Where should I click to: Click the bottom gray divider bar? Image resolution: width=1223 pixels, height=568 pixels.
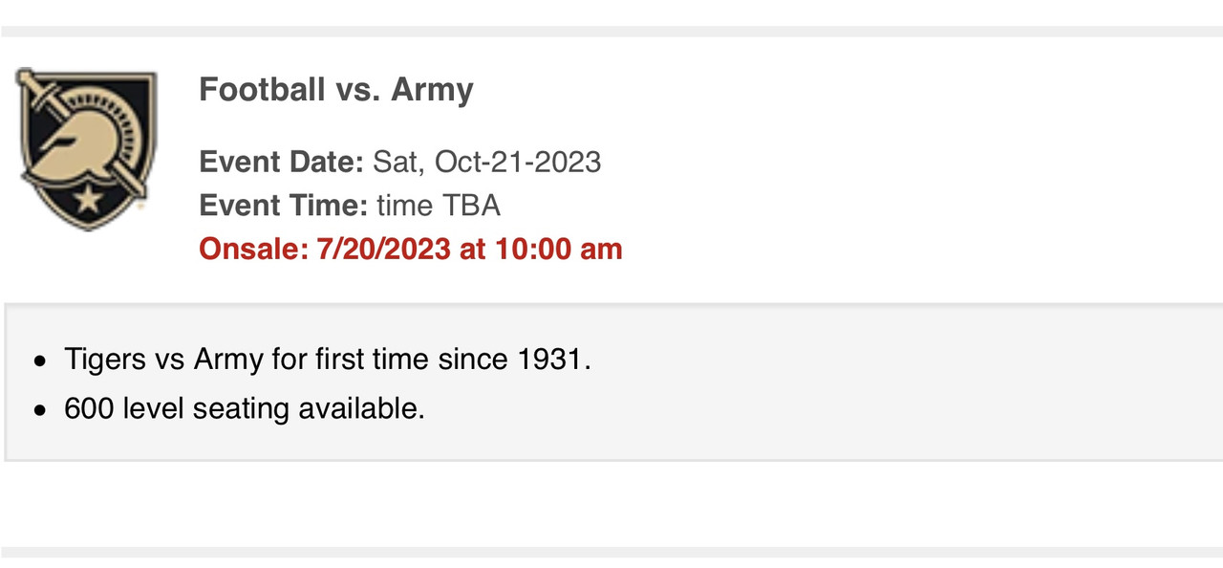(611, 552)
